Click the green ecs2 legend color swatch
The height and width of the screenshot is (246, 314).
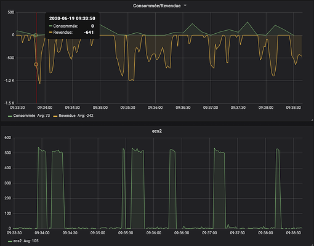pos(10,241)
